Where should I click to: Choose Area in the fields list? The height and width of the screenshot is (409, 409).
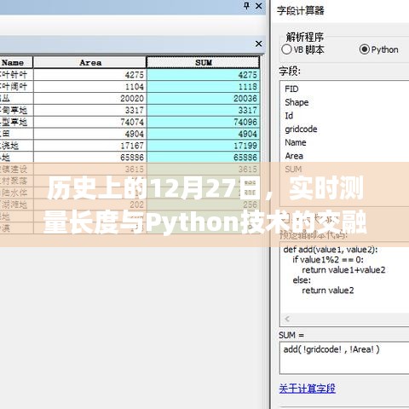tap(294, 156)
